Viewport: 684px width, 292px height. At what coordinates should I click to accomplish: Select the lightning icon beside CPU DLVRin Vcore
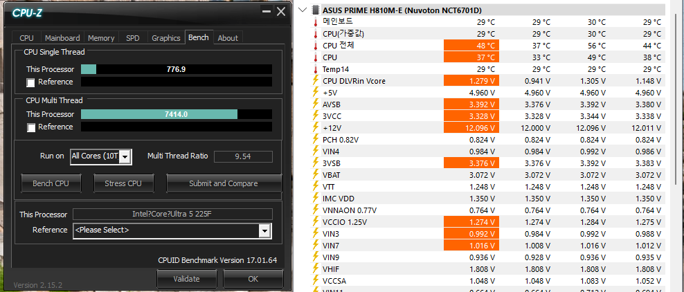315,81
